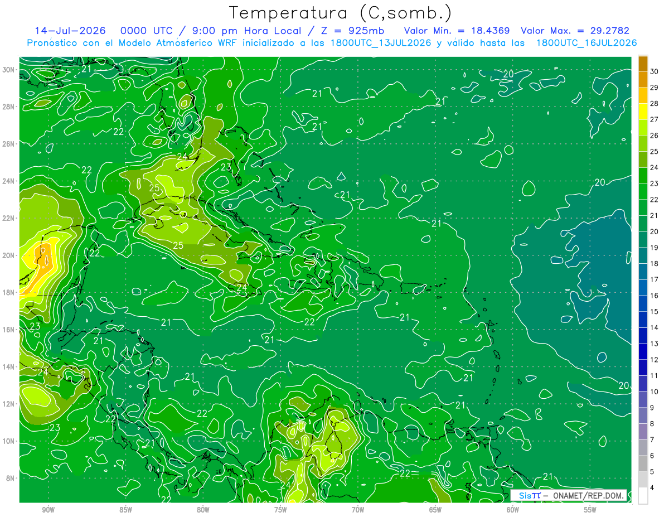Click the color scale segment between 19 and 20

pyautogui.click(x=643, y=240)
